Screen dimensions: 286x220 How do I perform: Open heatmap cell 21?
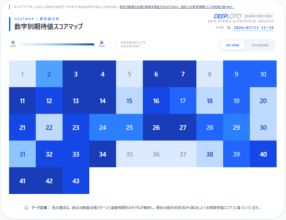[22, 127]
